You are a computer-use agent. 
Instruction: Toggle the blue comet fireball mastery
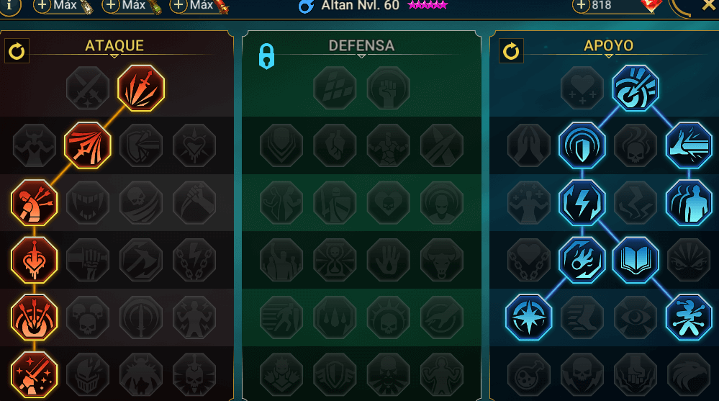tap(582, 260)
